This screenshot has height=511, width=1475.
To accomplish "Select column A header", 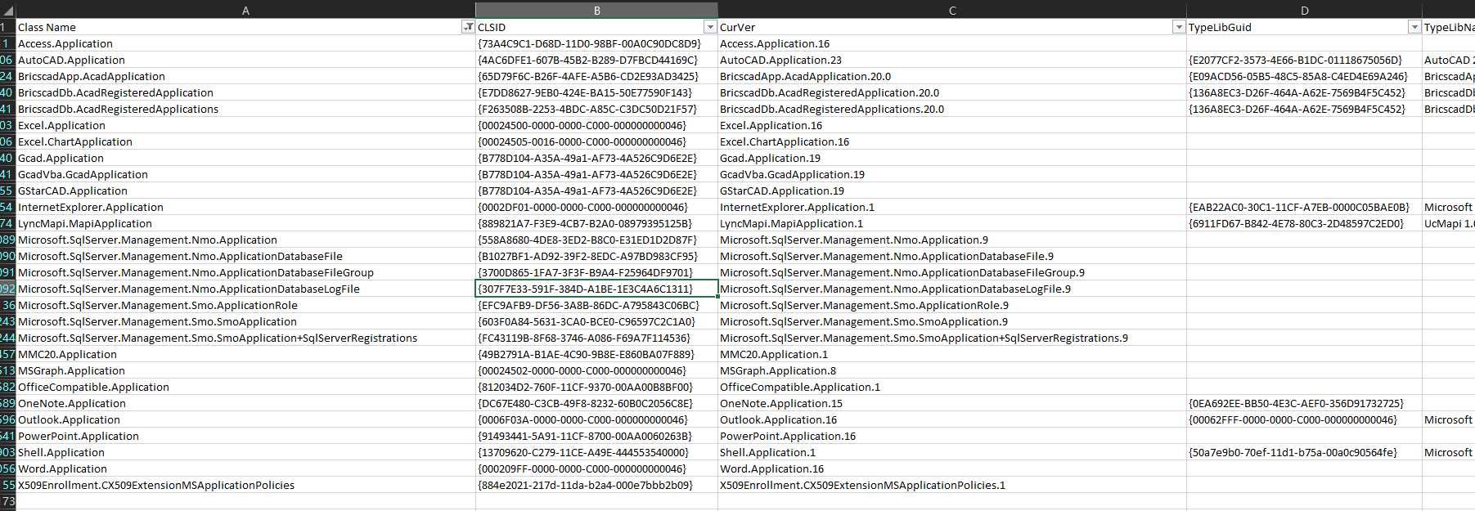I will click(x=245, y=11).
